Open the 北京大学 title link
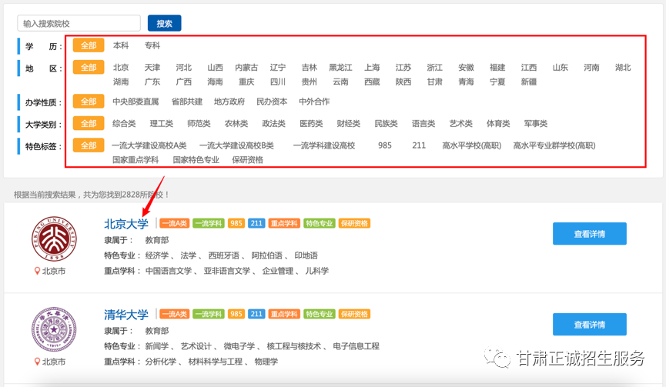666x387 pixels. (x=126, y=224)
